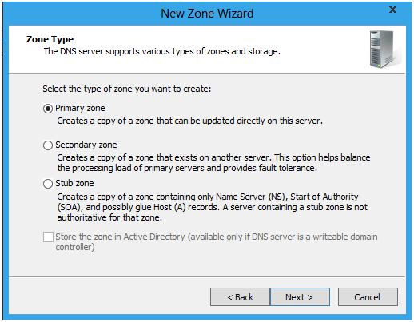Click the Stub zone description paragraph
This screenshot has width=414, height=322.
213,207
